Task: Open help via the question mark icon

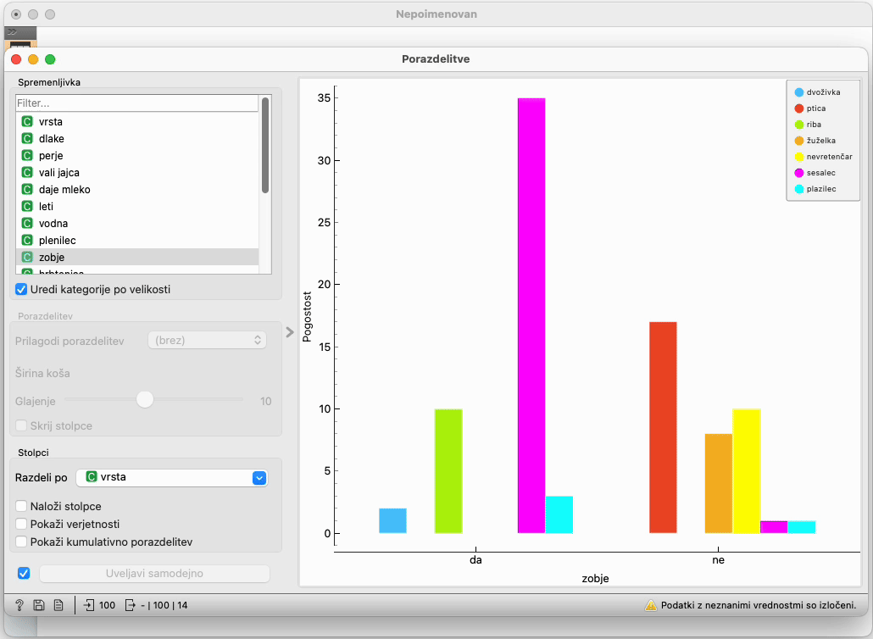Action: point(19,605)
